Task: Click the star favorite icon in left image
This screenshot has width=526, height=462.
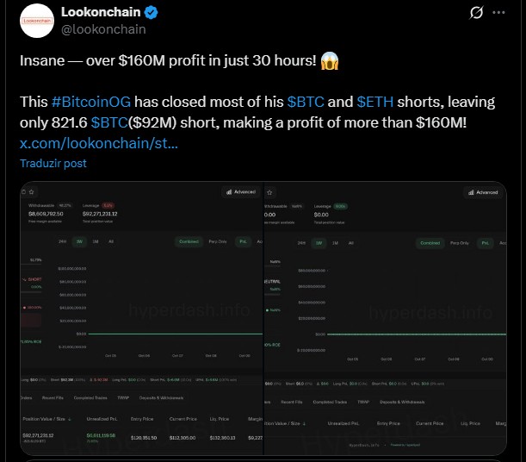Action: (x=31, y=191)
